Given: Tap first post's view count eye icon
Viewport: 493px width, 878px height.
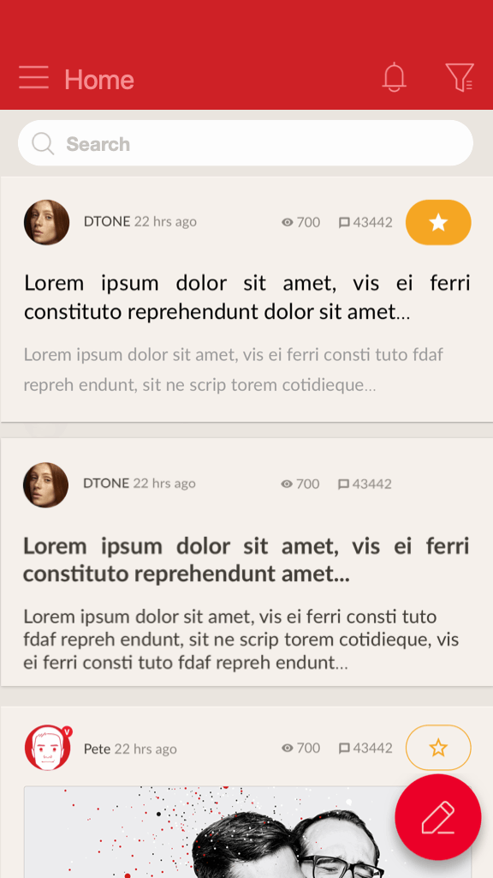Looking at the screenshot, I should tap(288, 222).
